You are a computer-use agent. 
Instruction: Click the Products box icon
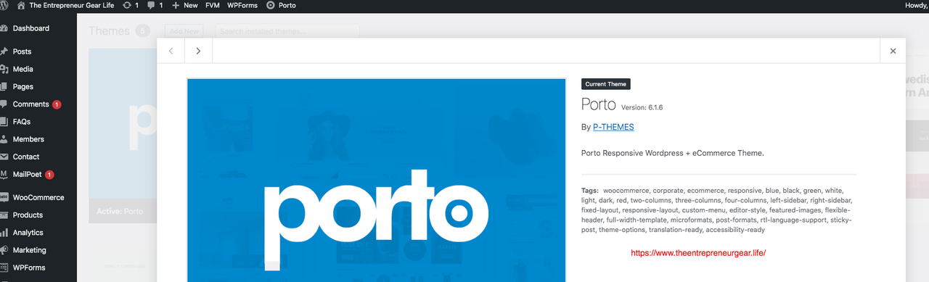4,215
